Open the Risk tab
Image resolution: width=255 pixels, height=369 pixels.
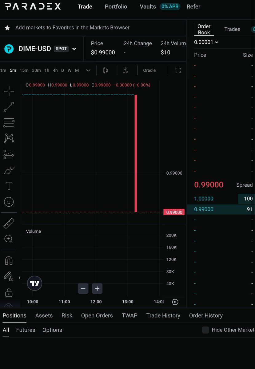point(67,315)
